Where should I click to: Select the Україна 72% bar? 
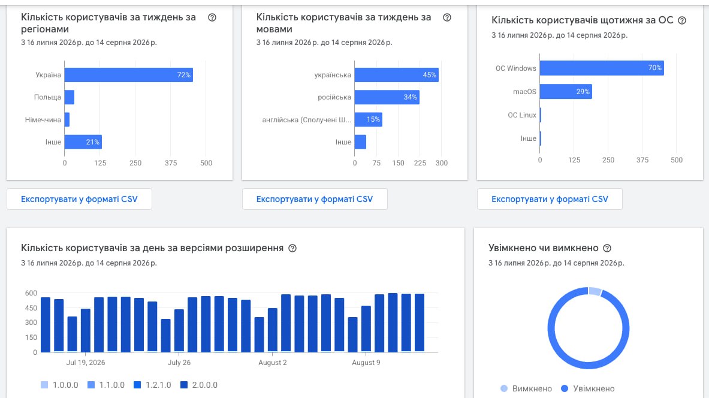(x=129, y=75)
